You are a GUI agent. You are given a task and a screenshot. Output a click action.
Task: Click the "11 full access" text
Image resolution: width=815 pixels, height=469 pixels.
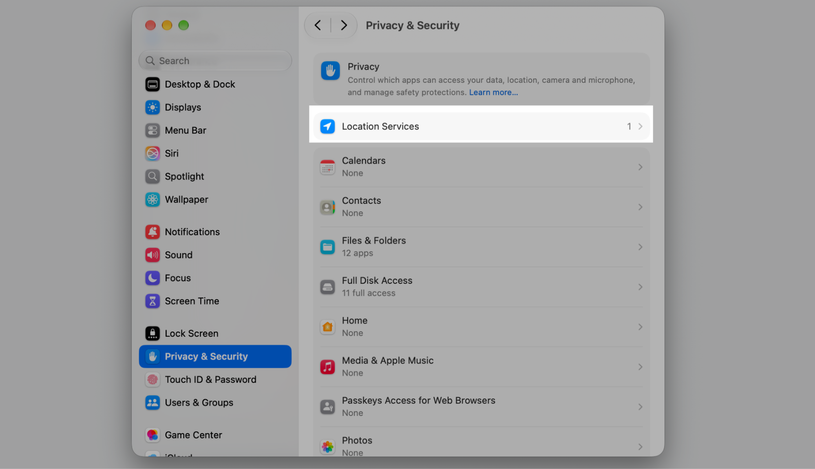coord(369,293)
